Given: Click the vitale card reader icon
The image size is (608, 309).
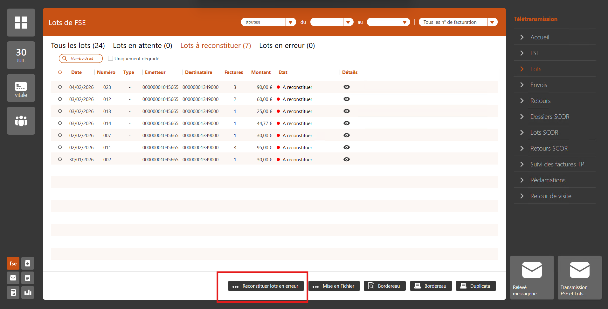Looking at the screenshot, I should pyautogui.click(x=21, y=88).
